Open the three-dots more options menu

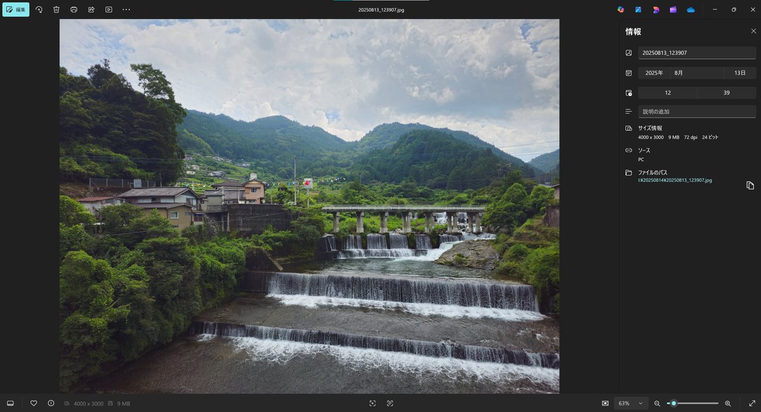click(x=126, y=10)
